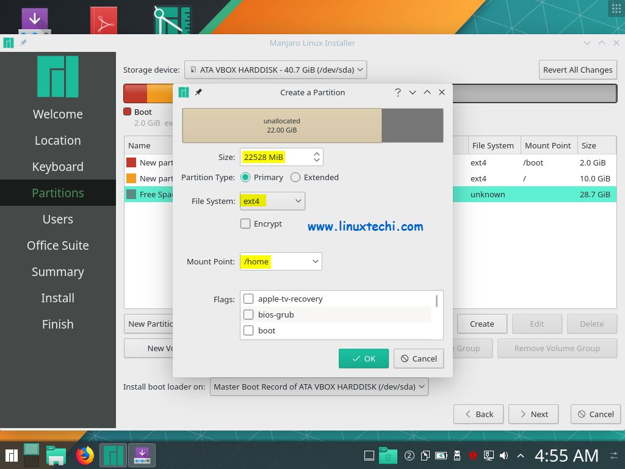
Task: Increase size with spinner up arrow
Action: click(316, 153)
